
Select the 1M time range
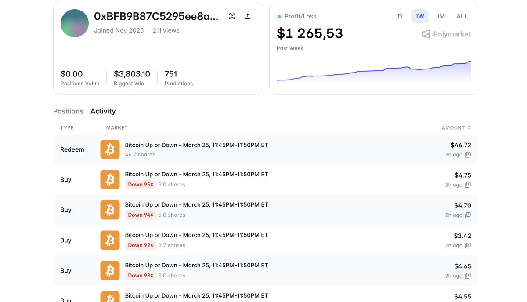tap(441, 16)
